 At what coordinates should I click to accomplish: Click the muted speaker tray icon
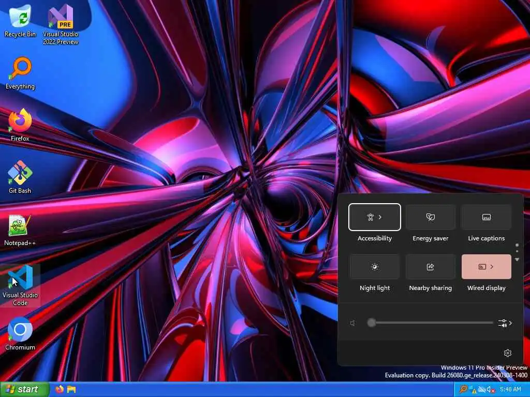(x=491, y=390)
